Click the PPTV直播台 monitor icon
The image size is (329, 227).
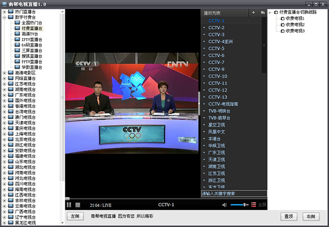[x=17, y=62]
